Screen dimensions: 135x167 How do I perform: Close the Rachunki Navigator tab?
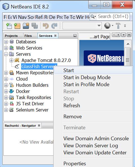click(x=39, y=126)
